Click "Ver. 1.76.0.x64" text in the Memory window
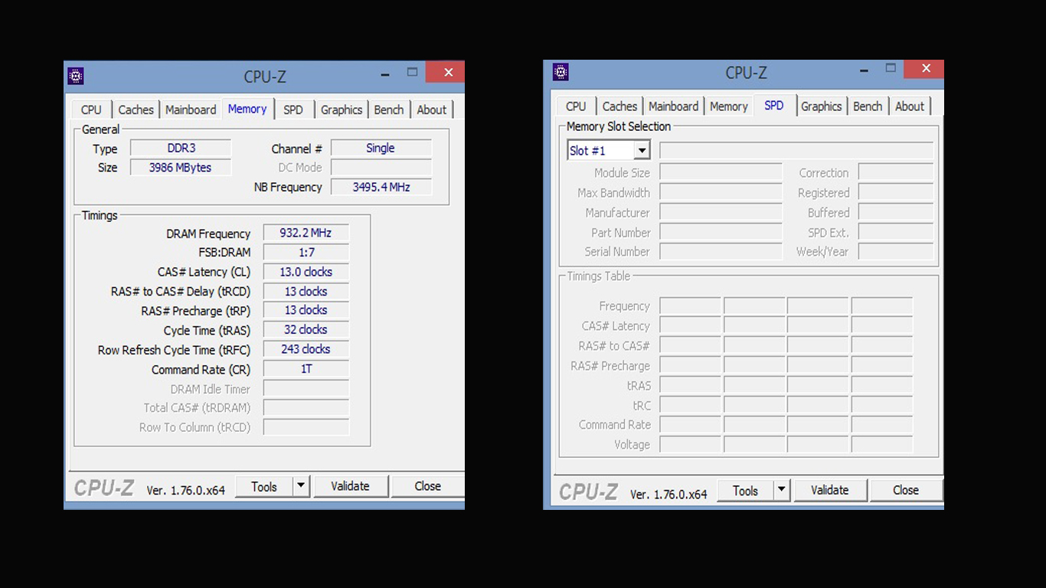This screenshot has height=588, width=1046. click(186, 490)
